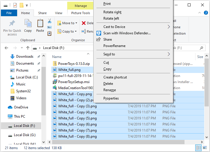Click the Copy icon in Clipboard group
This screenshot has height=152, width=210.
[28, 23]
